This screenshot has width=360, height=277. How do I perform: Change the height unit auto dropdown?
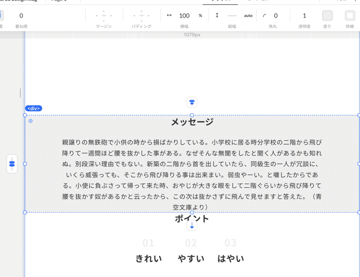(x=248, y=16)
